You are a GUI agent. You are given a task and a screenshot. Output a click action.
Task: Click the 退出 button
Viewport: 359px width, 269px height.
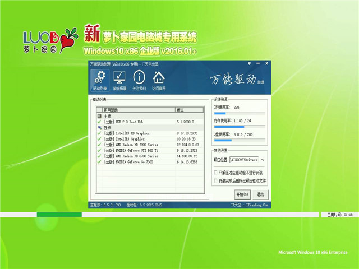pyautogui.click(x=260, y=194)
